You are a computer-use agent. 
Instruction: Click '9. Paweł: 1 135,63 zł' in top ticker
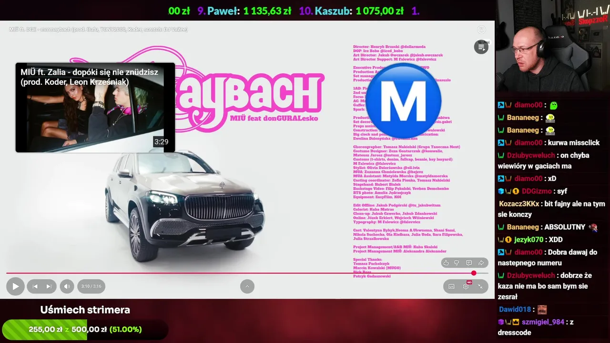click(x=244, y=11)
